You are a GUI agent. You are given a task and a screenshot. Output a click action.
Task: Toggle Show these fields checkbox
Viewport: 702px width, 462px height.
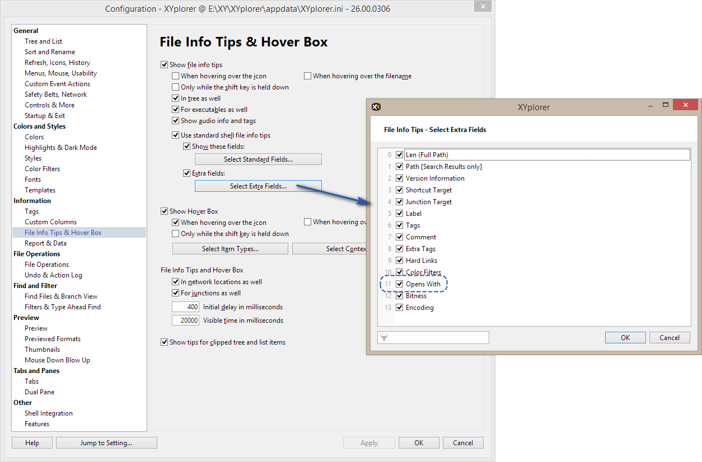click(x=186, y=147)
